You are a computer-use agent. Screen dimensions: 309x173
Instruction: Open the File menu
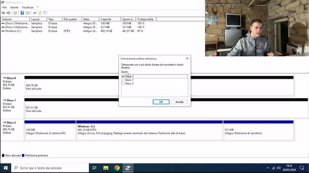click(4, 7)
